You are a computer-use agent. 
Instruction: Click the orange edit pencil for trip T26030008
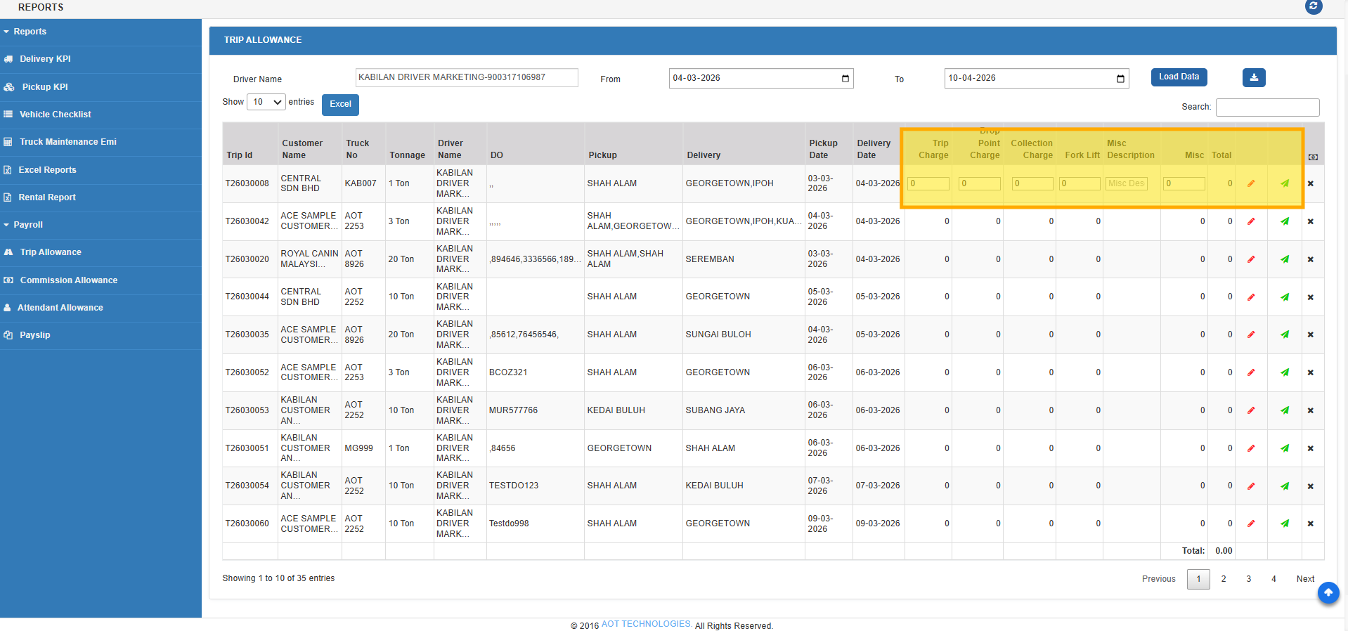coord(1251,183)
